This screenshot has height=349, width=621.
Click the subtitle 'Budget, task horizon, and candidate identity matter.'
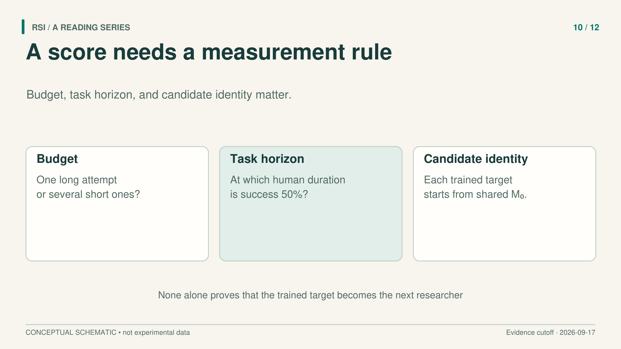click(159, 95)
